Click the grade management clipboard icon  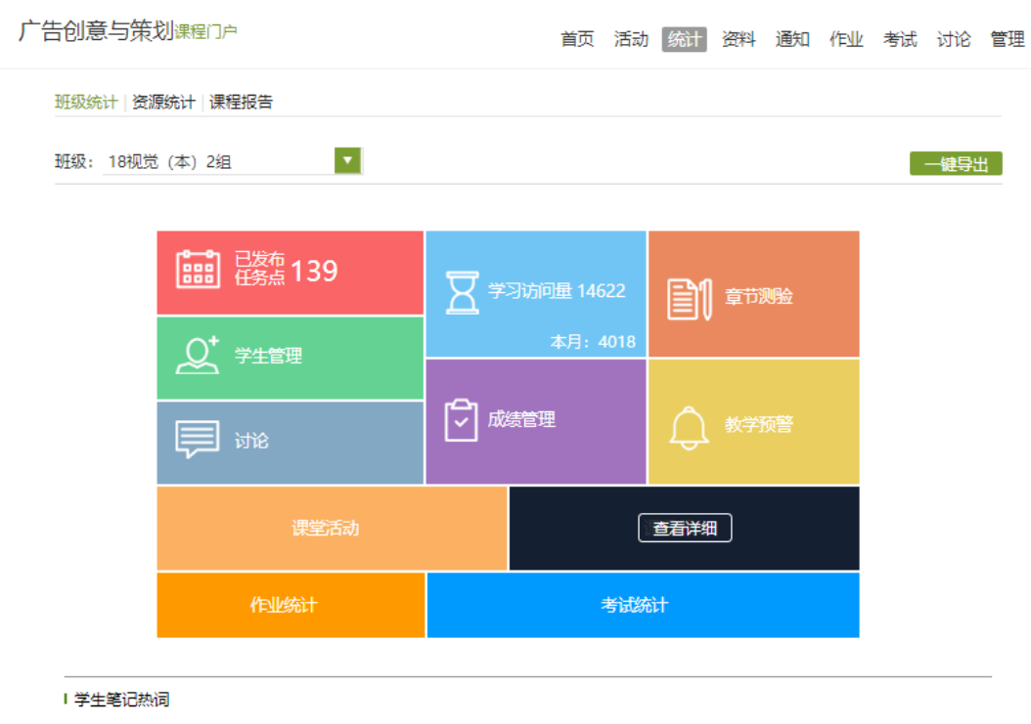pyautogui.click(x=461, y=420)
